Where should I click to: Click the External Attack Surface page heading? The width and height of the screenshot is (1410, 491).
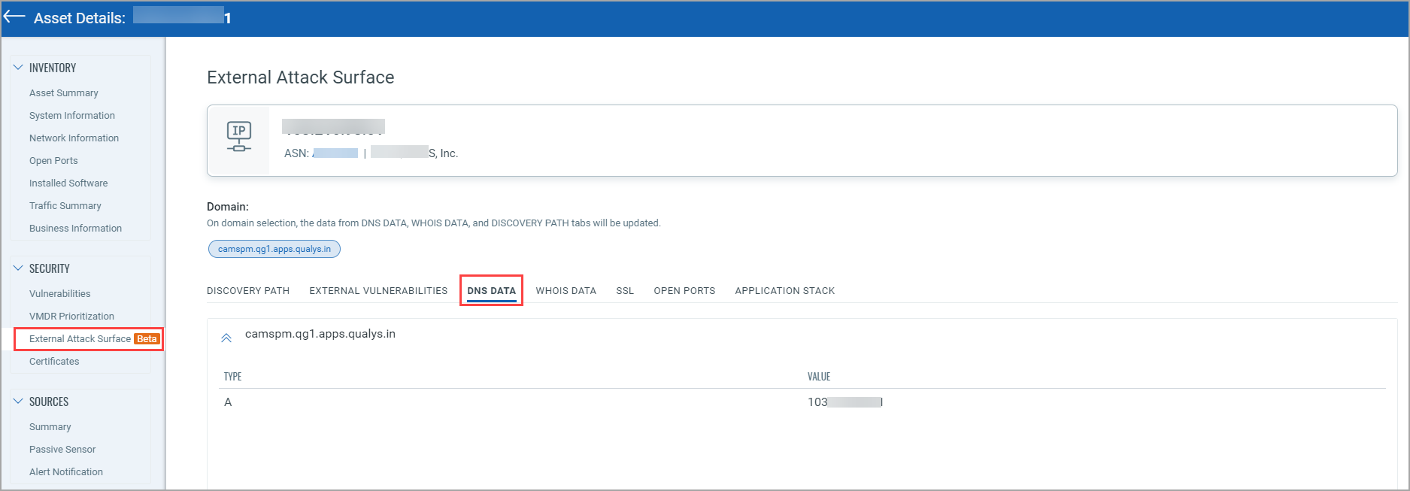coord(301,77)
